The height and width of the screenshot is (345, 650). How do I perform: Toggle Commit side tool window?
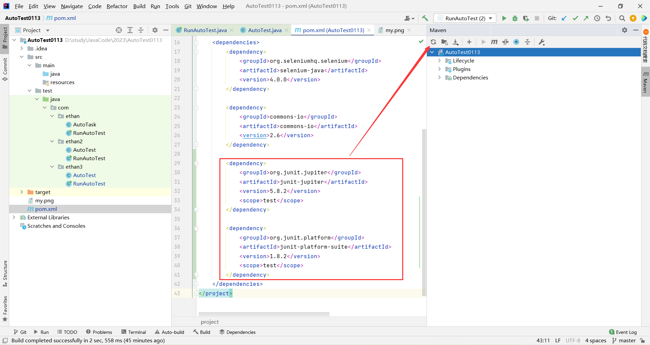[5, 69]
